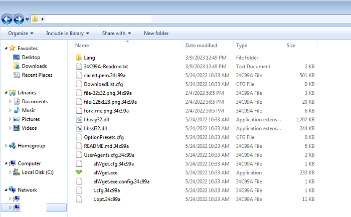The image size is (351, 217).
Task: Open the Organize dropdown menu
Action: pos(21,34)
